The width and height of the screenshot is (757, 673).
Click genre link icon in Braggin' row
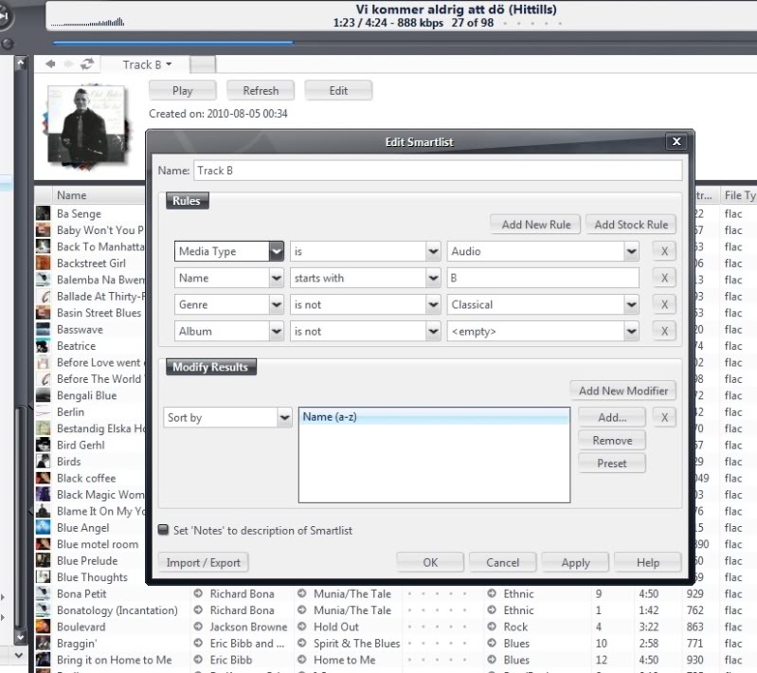pos(492,643)
